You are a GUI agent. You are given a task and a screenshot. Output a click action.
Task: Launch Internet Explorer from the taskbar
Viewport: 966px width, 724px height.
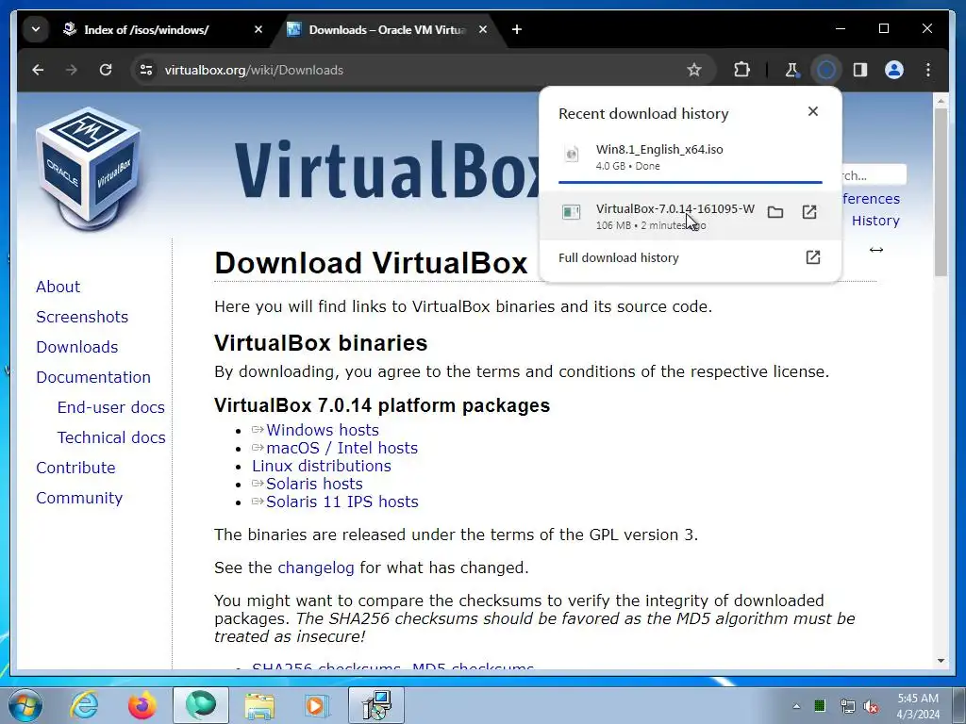84,705
